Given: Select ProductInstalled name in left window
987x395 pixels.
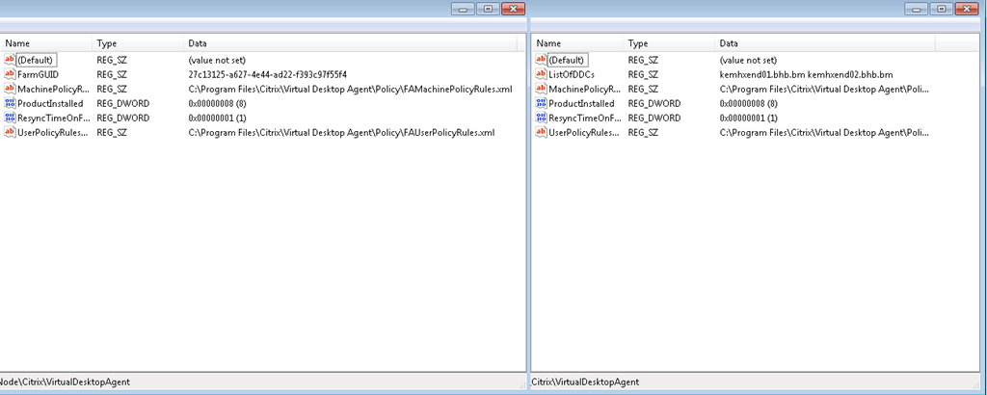Looking at the screenshot, I should coord(50,103).
